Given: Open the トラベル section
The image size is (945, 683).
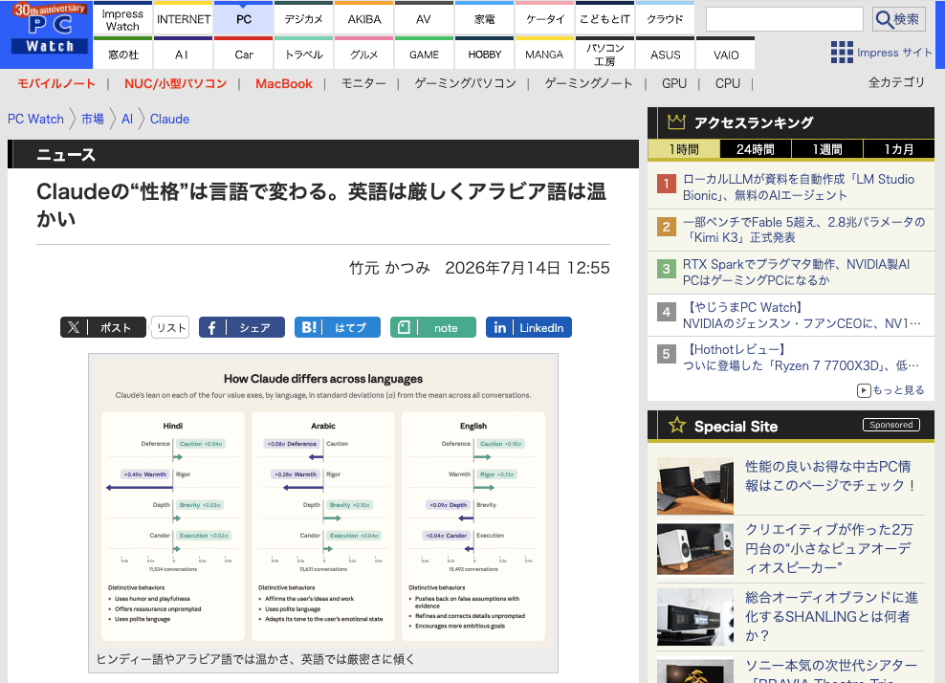Looking at the screenshot, I should point(304,55).
